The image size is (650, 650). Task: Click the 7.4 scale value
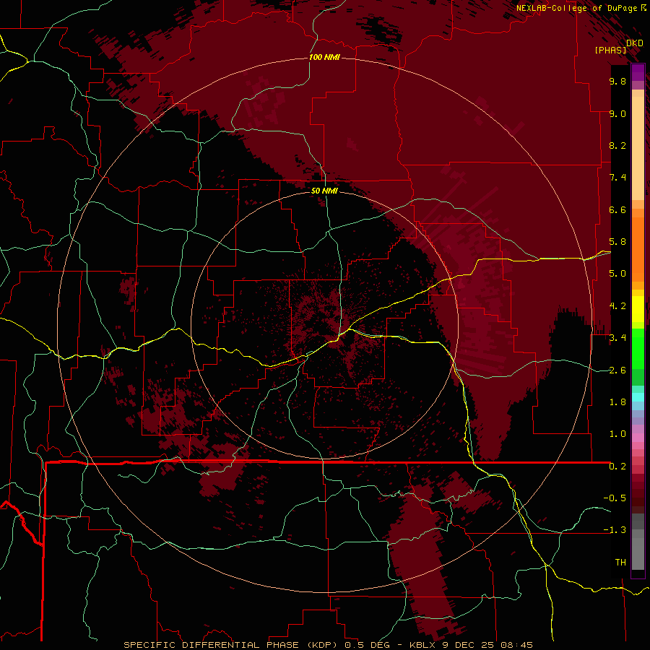pyautogui.click(x=617, y=178)
